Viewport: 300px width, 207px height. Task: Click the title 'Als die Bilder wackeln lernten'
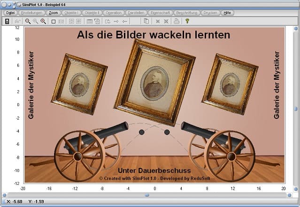(x=154, y=35)
